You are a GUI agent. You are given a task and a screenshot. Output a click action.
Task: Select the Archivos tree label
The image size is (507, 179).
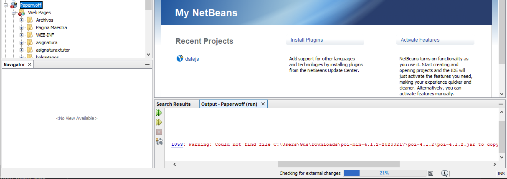45,20
